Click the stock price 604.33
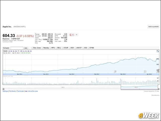This screenshot has width=161, height=121. tap(9, 36)
